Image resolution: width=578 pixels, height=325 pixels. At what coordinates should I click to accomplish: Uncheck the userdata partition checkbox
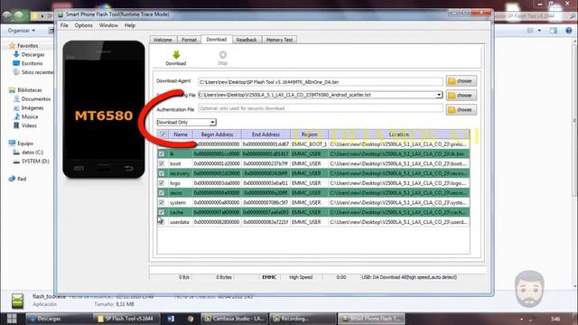[x=162, y=222]
